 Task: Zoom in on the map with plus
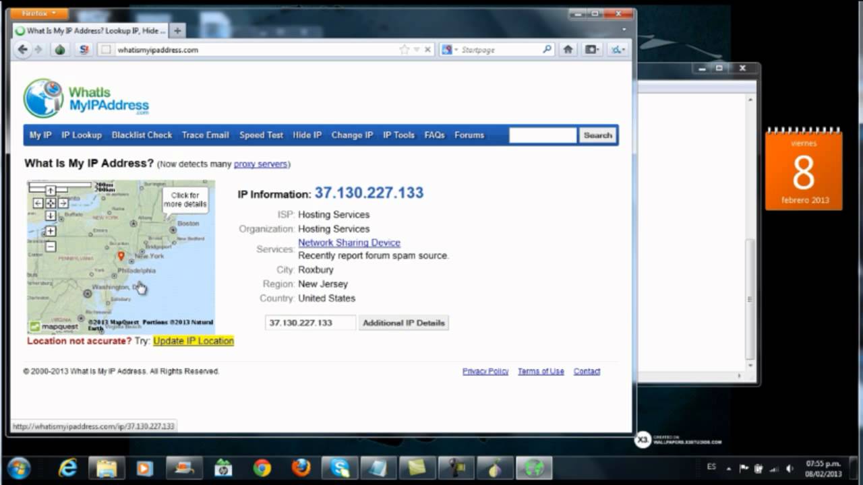tap(51, 231)
